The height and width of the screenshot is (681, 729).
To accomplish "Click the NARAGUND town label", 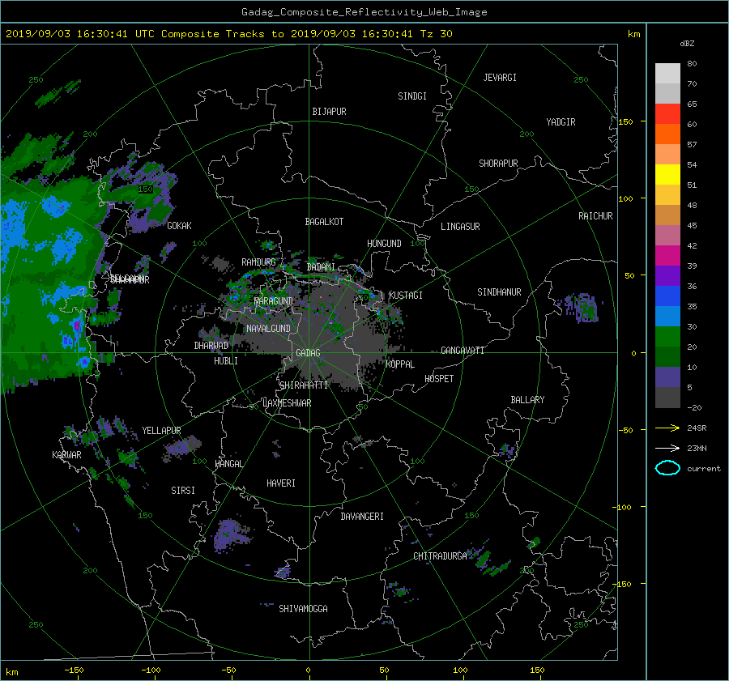I will coord(274,301).
